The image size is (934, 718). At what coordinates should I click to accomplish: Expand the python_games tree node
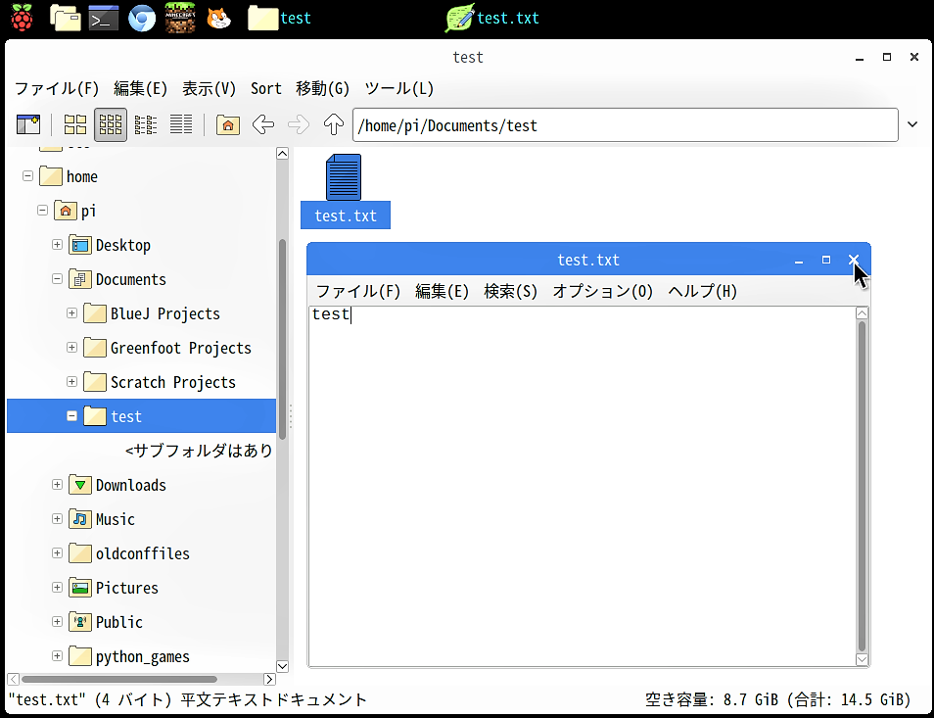57,656
